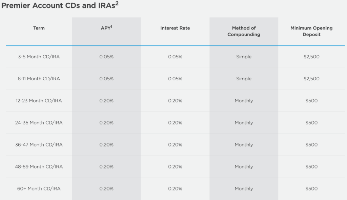Select the 36-47 Month CD/IRA term
Image resolution: width=347 pixels, height=200 pixels.
point(39,145)
